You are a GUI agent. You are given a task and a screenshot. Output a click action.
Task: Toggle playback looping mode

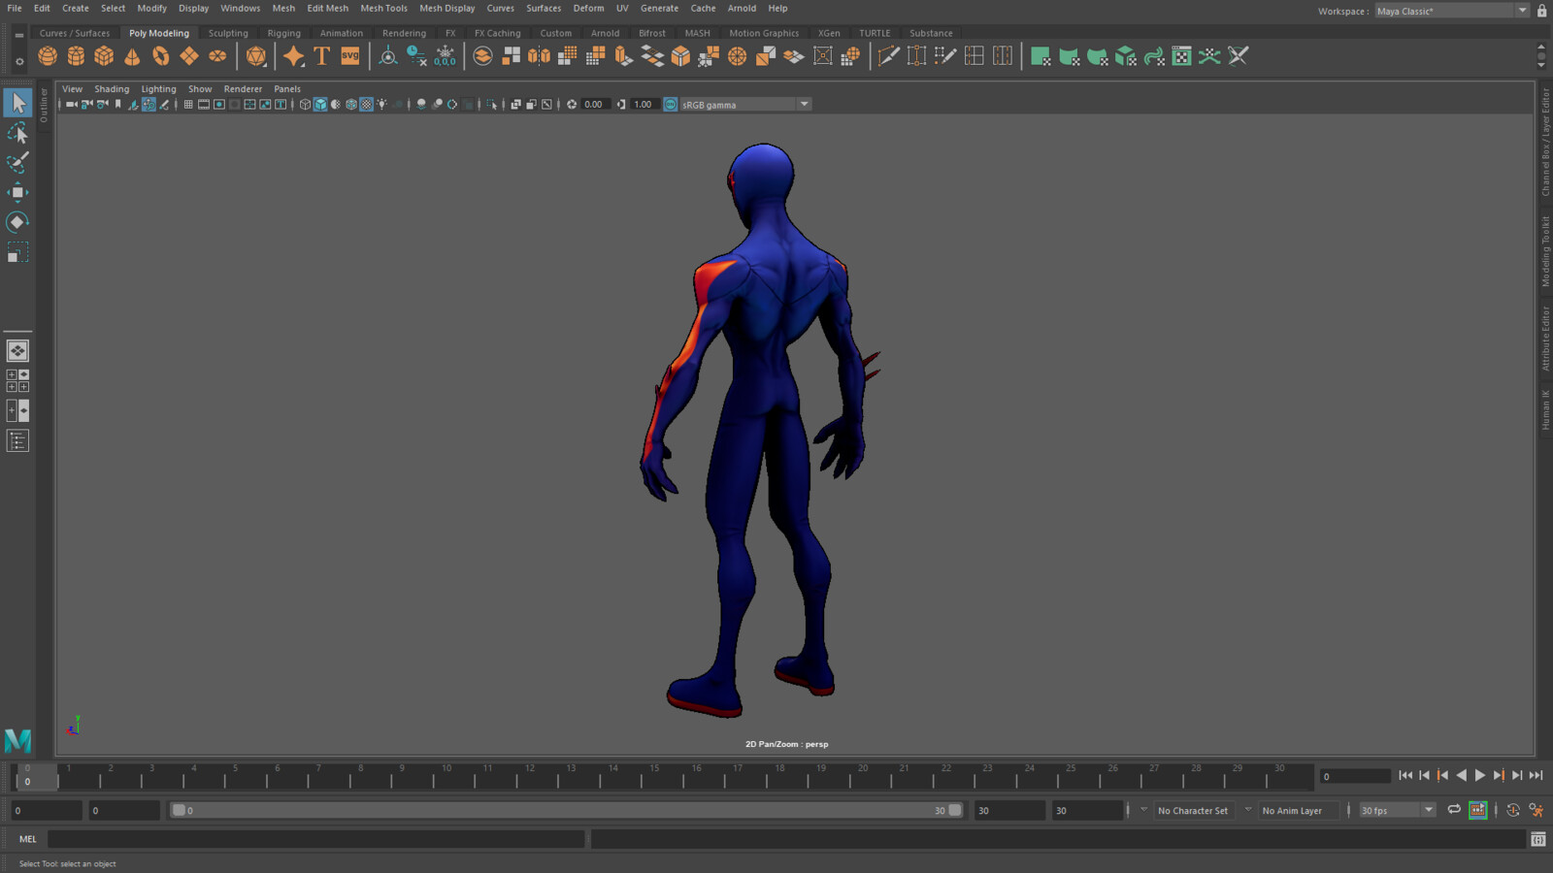click(x=1454, y=810)
